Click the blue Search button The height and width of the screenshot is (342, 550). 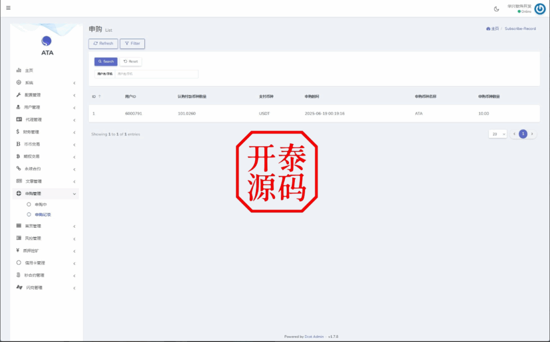[x=106, y=62]
